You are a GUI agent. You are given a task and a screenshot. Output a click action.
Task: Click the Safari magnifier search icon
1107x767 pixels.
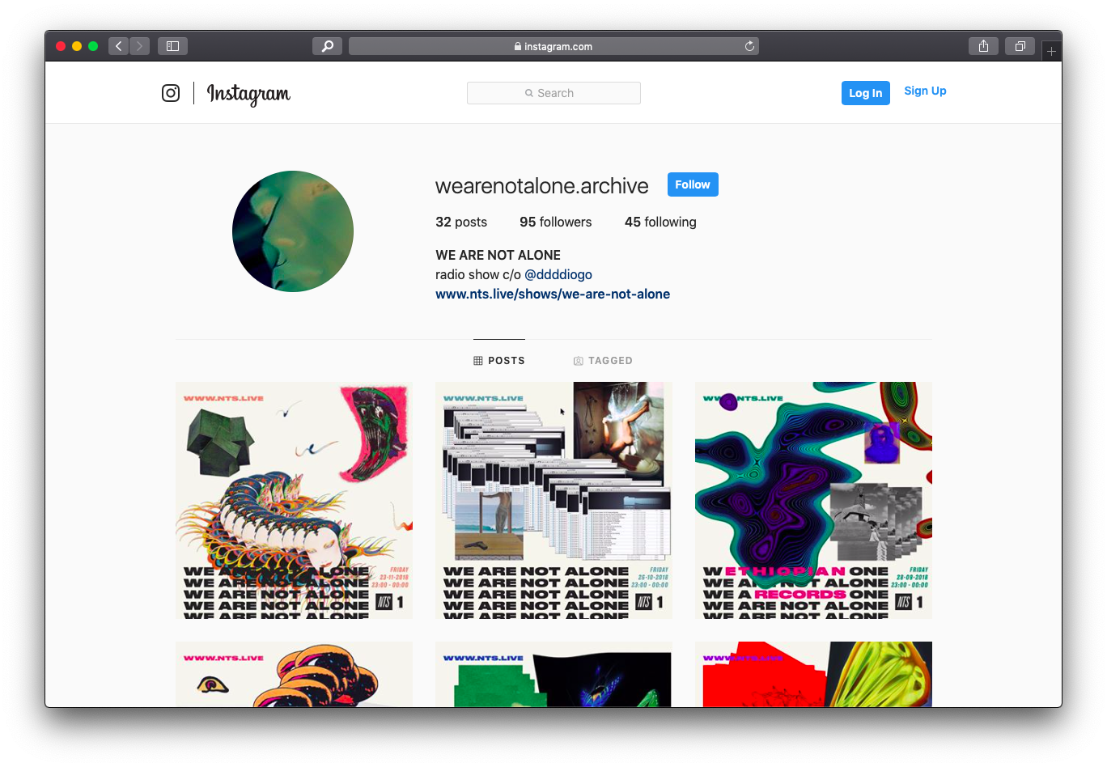327,46
